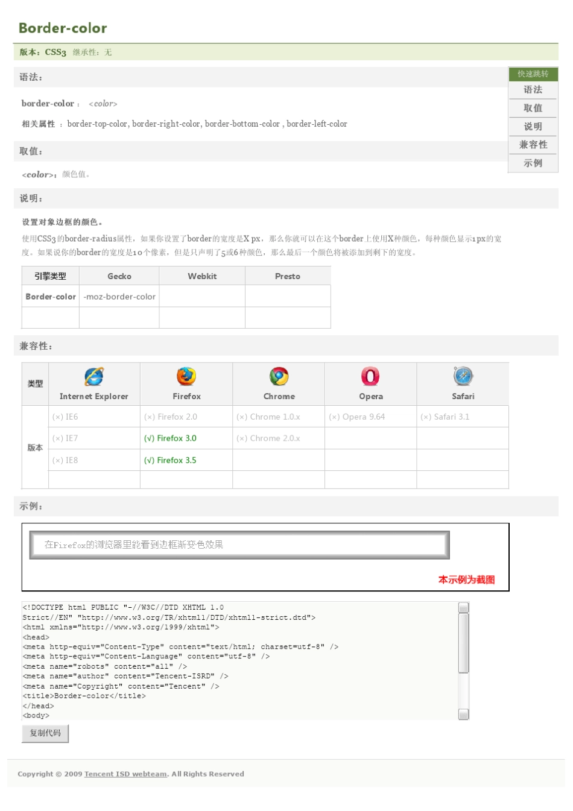
Task: Select the (×) IE7 cell
Action: pos(94,438)
